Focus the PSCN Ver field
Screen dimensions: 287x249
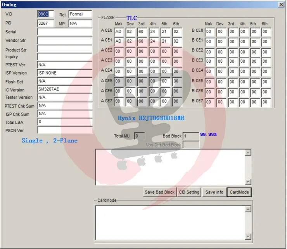(65, 130)
